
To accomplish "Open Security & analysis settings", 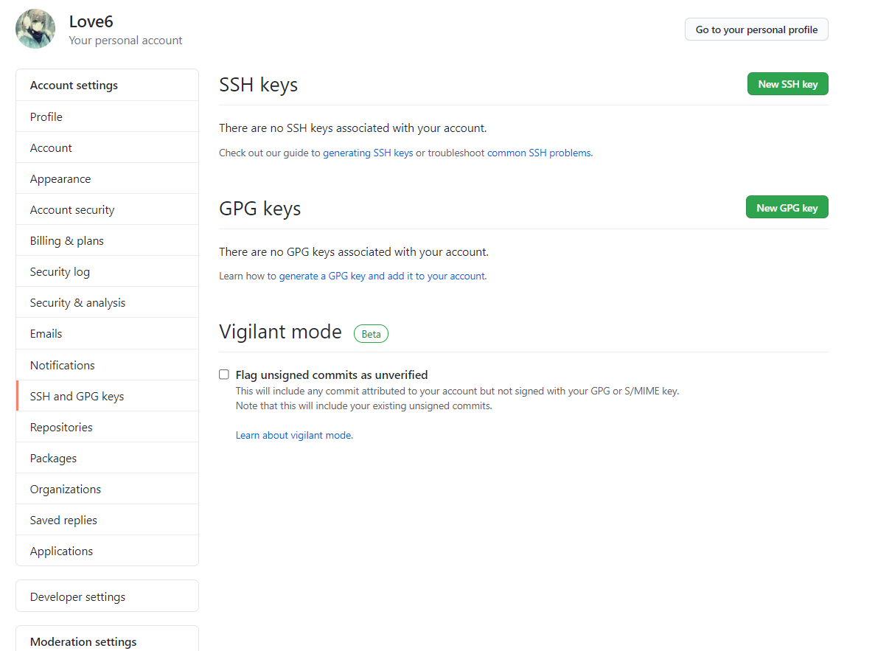I will (x=107, y=302).
